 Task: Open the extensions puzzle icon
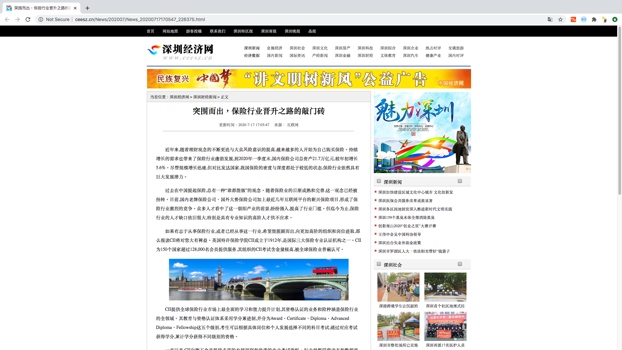pos(594,19)
